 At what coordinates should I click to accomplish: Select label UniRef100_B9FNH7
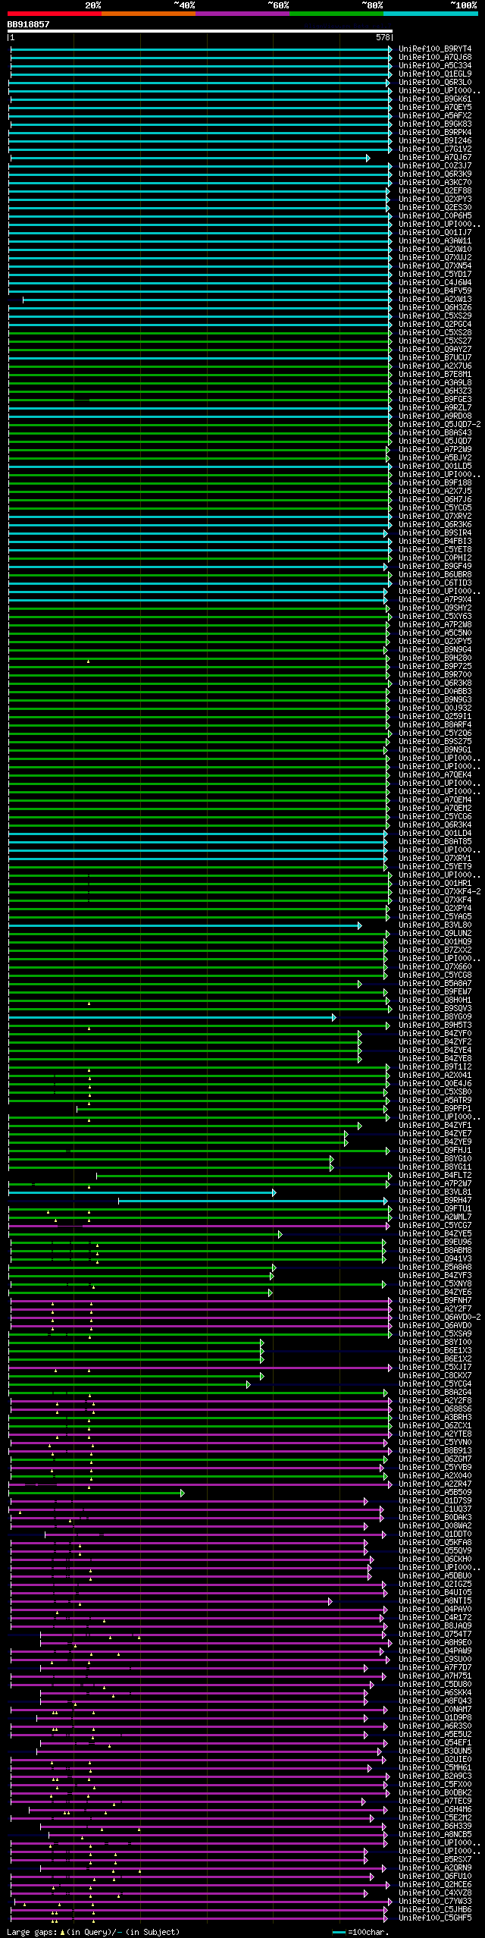point(435,1301)
